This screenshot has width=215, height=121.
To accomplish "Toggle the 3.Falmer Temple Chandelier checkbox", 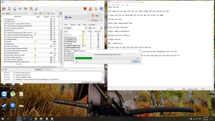I will click(x=5, y=59).
